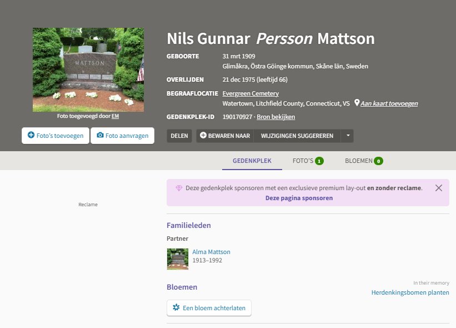Dismiss the sponsor banner with the X
Image resolution: width=456 pixels, height=328 pixels.
pyautogui.click(x=439, y=188)
